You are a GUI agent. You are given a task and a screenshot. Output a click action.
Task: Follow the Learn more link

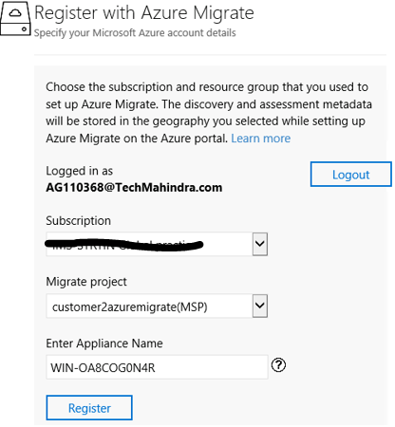point(261,139)
